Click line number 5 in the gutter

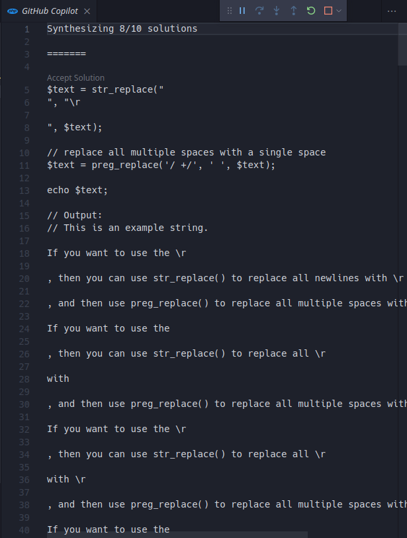click(x=26, y=89)
